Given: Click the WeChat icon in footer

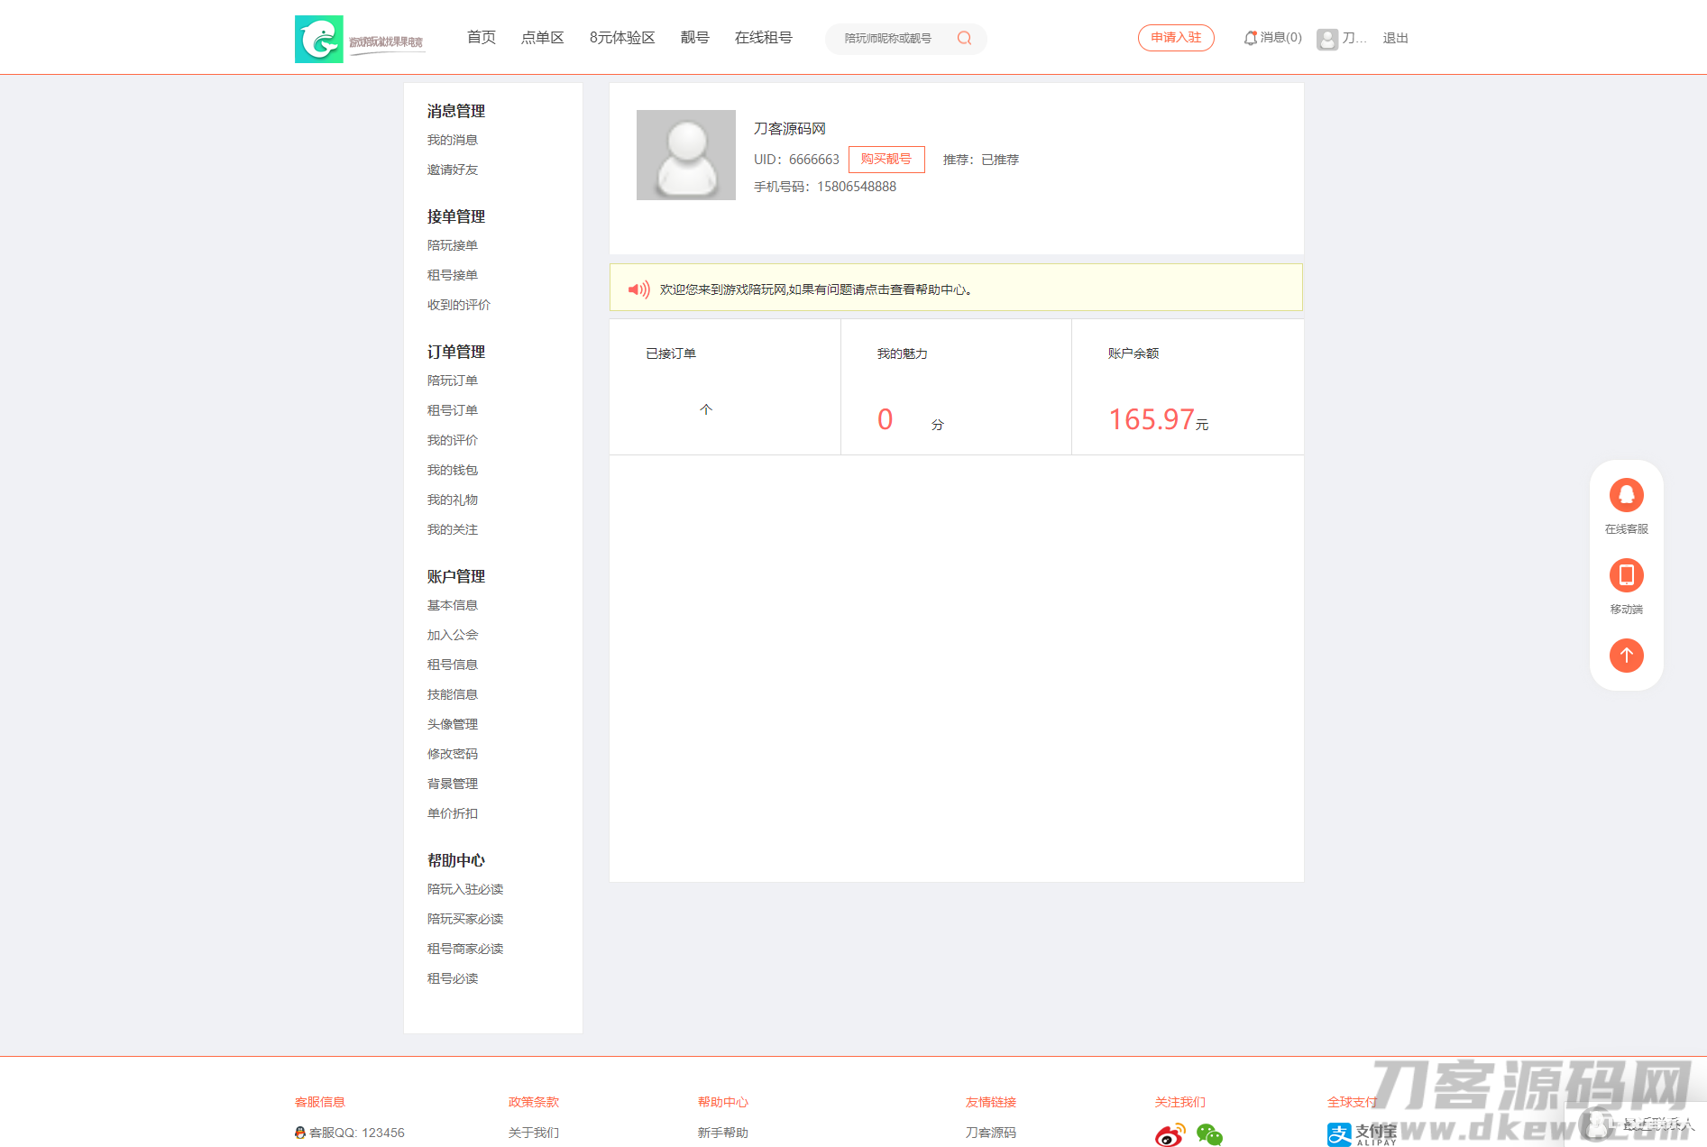Looking at the screenshot, I should [1209, 1134].
